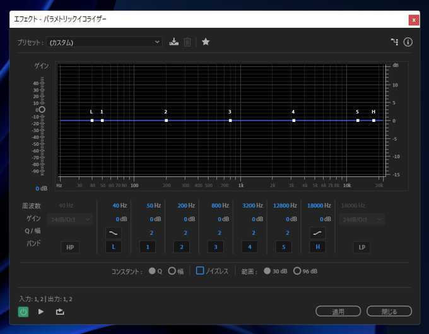Image resolution: width=429 pixels, height=334 pixels.
Task: Click control point 4 on the EQ graph
Action: coord(294,121)
